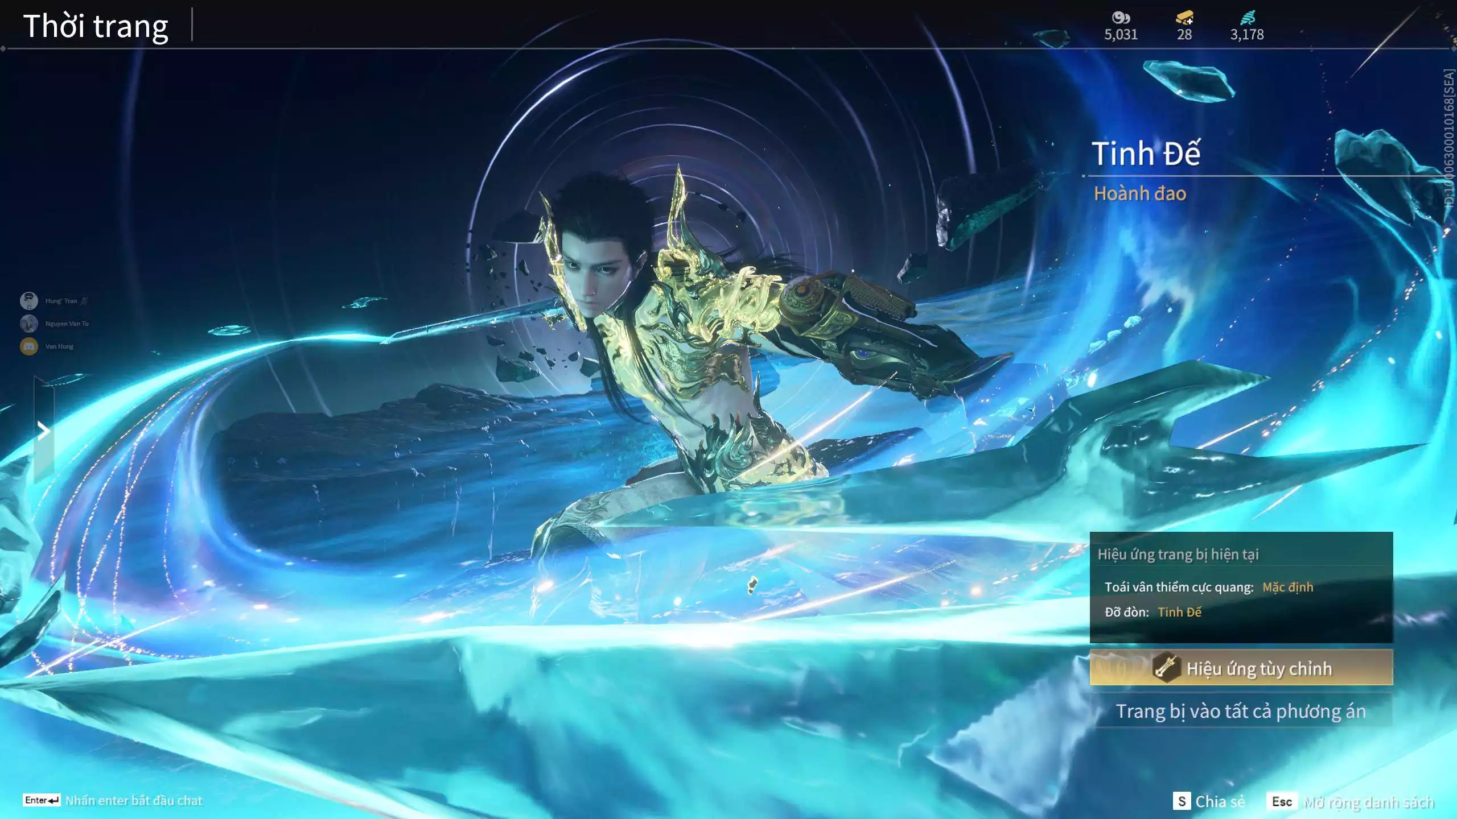Click the 28 currency value
This screenshot has width=1457, height=819.
pos(1184,35)
